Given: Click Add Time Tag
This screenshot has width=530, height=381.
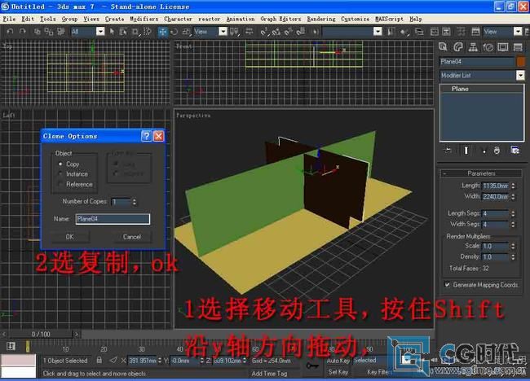Looking at the screenshot, I should click(269, 373).
